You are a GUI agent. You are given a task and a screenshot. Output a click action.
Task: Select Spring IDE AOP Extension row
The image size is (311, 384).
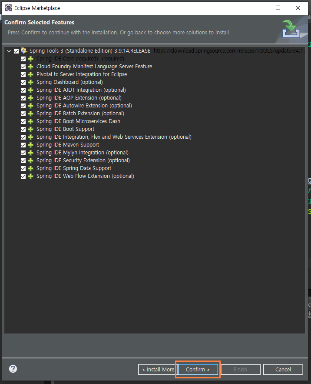79,98
